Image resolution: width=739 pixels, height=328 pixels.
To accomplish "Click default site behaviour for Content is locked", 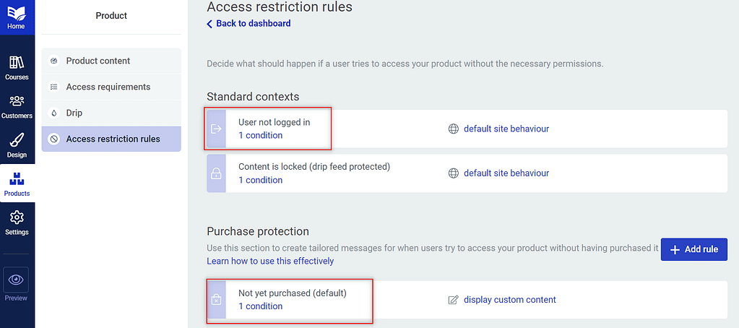I will [506, 173].
